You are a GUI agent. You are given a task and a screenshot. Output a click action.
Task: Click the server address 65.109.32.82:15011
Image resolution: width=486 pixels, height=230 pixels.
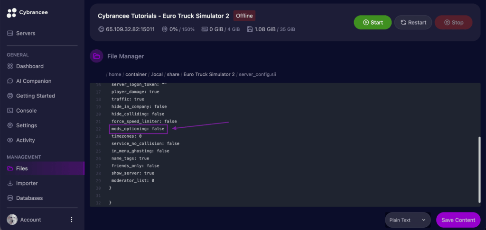(130, 29)
